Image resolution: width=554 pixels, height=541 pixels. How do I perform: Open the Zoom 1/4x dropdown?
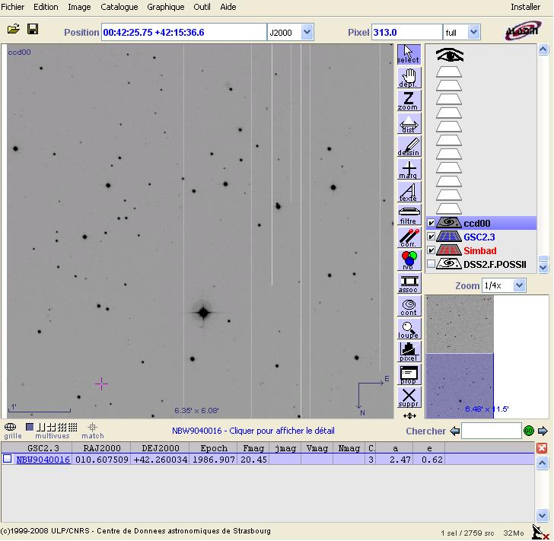pos(519,285)
